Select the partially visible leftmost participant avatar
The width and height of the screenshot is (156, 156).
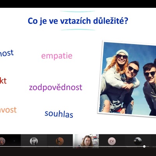click(x=2, y=141)
